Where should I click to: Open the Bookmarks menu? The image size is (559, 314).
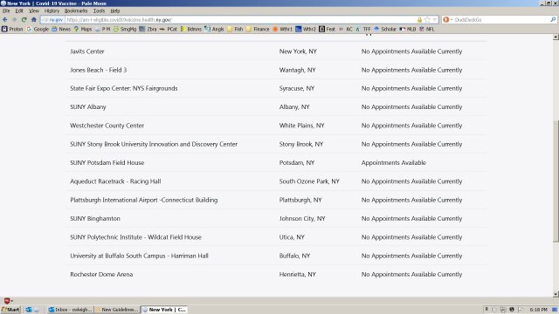click(76, 11)
